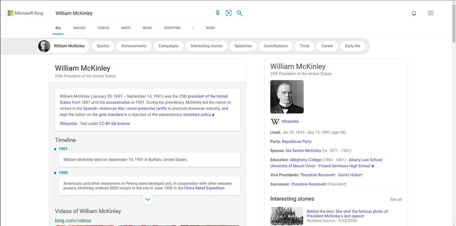Open the 'protective tariffs' link
This screenshot has width=456, height=226.
coord(152,109)
